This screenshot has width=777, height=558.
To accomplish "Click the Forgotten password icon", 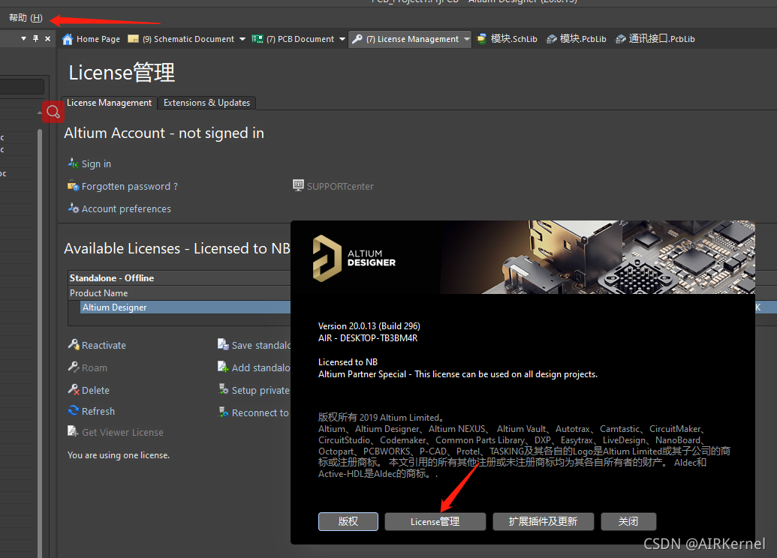I will (x=74, y=186).
